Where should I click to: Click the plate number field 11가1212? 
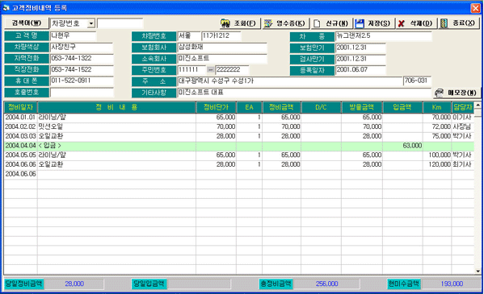(x=221, y=36)
